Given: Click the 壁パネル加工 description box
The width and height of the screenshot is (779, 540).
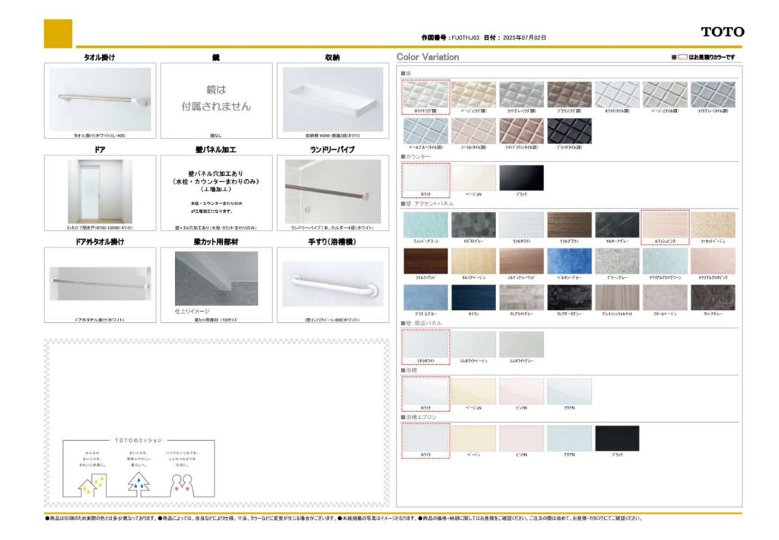Looking at the screenshot, I should tap(216, 190).
